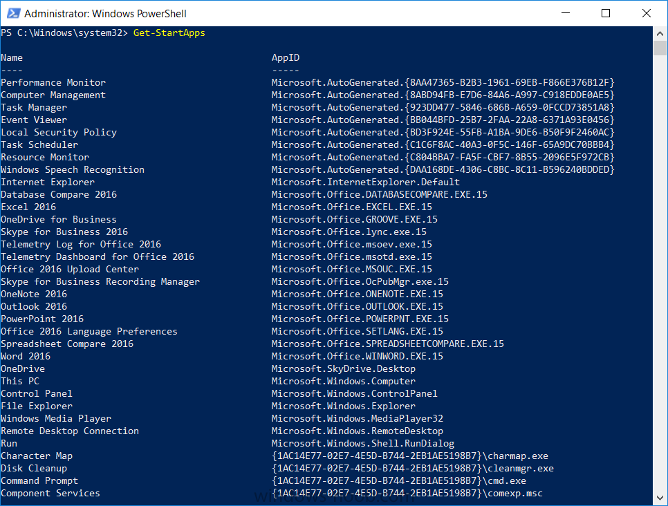The width and height of the screenshot is (668, 506).
Task: Click the Microsoft.Windows.Shell.RunDialog AppID
Action: 363,443
